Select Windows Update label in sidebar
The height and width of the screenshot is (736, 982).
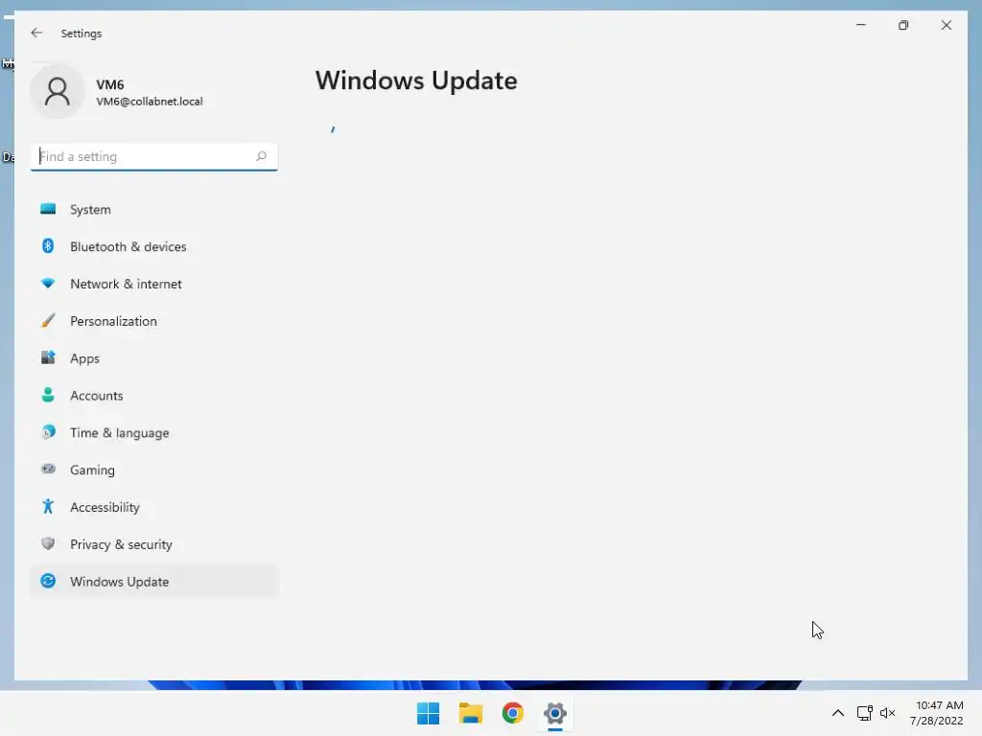120,582
